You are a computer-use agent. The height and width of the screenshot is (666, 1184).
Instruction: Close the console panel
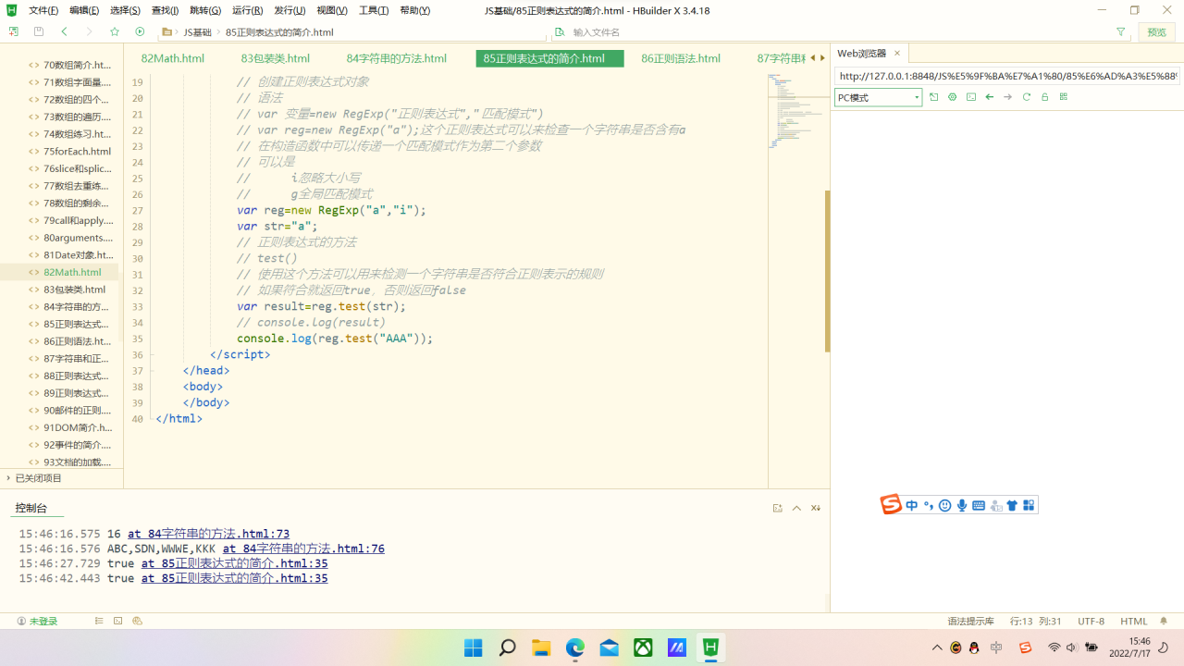pyautogui.click(x=816, y=508)
